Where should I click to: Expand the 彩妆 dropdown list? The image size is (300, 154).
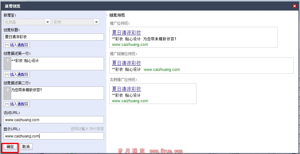coord(96,22)
